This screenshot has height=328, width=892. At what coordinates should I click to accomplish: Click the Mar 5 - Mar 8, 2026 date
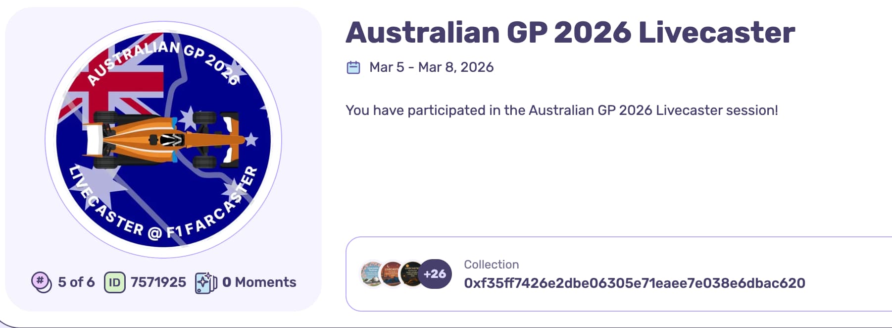431,67
